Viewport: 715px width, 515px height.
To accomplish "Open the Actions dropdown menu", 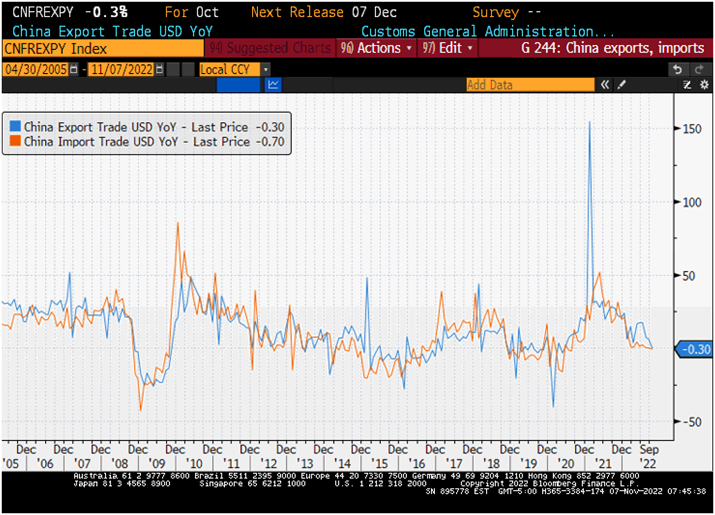I will pos(376,48).
